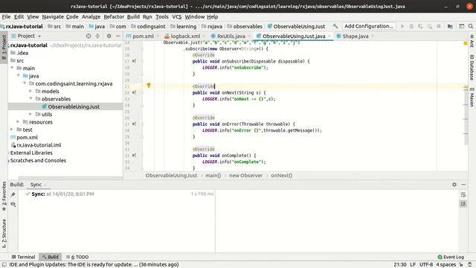The image size is (476, 268).
Task: Open the Terminal tool window button
Action: coord(23,257)
